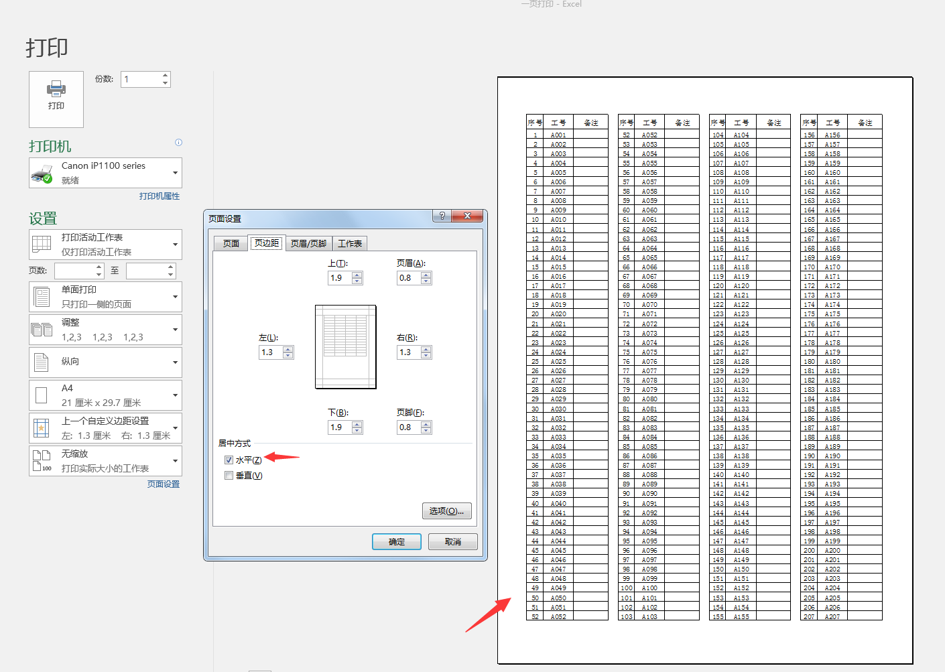Viewport: 945px width, 672px height.
Task: Open the 调整 collation dropdown
Action: click(105, 330)
